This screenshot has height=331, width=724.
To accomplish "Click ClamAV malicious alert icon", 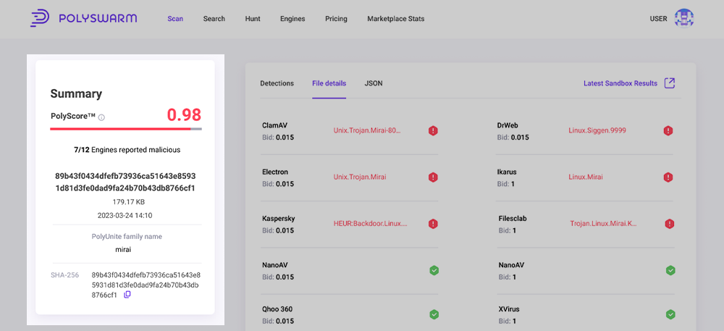I will pos(433,131).
